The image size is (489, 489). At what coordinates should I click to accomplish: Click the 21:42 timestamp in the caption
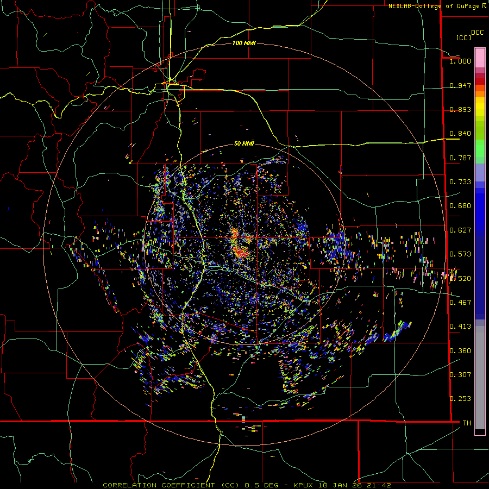(379, 485)
